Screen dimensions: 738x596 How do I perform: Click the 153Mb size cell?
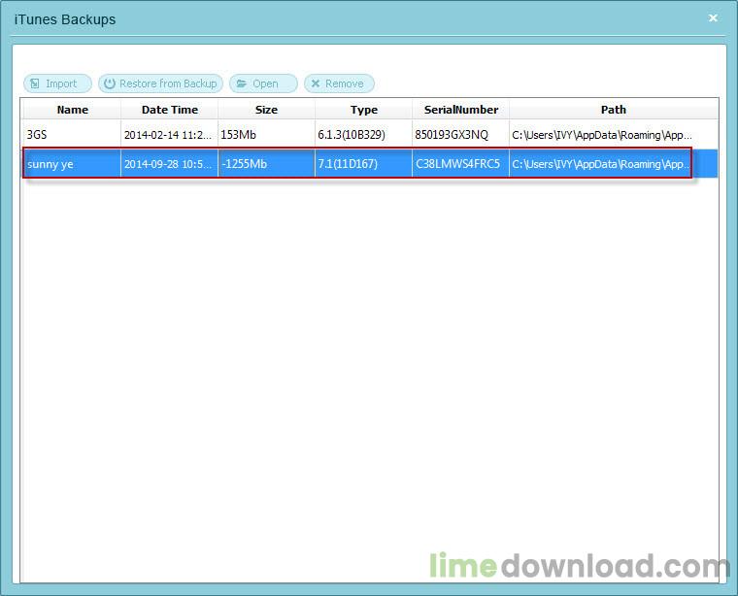click(266, 135)
